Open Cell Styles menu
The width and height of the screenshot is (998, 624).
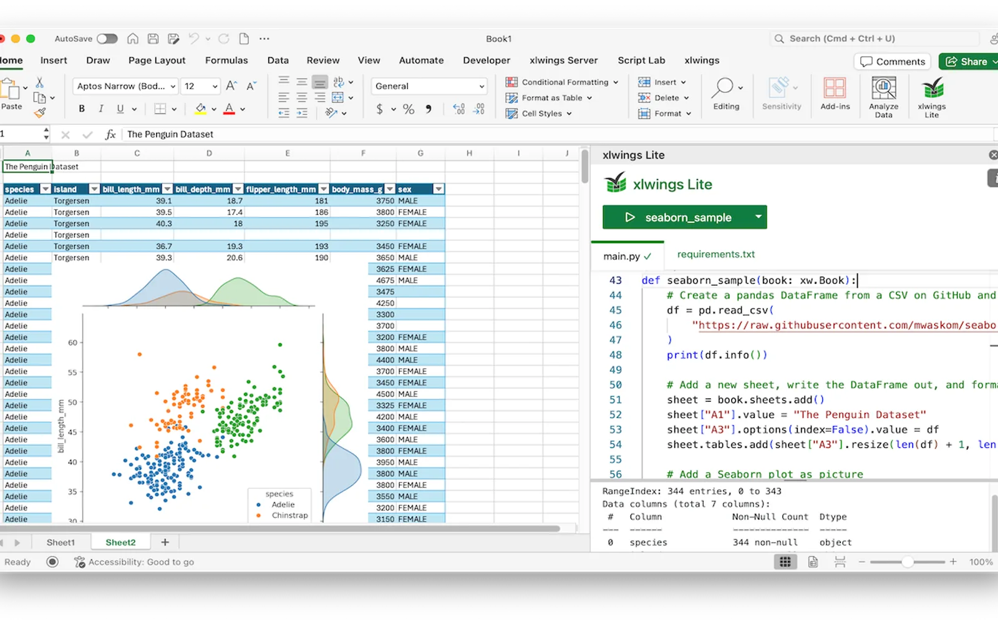coord(539,114)
